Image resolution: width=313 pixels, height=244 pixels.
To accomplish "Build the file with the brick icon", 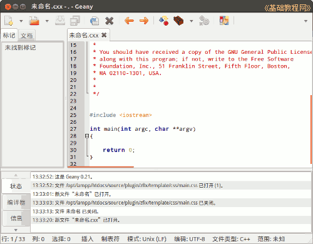I will [x=178, y=21].
